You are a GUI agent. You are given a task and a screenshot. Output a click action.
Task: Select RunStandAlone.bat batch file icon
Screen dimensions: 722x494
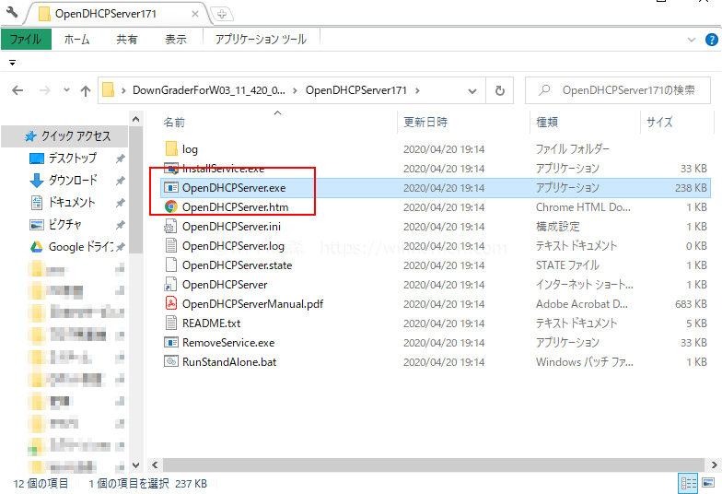click(x=171, y=361)
